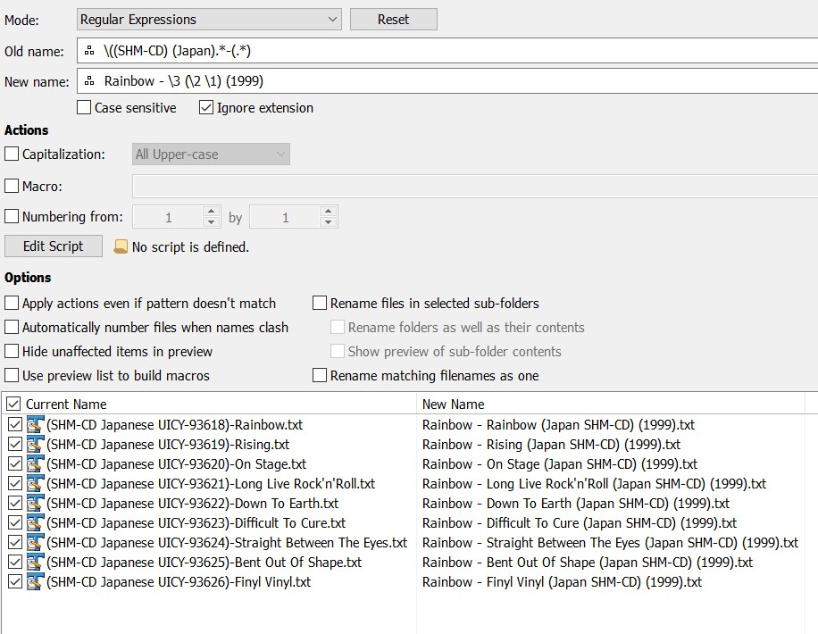Click new name 'Rainbow - Difficult To Cure (Japan SHM-CD) (1999).txt'
818x634 pixels.
click(580, 523)
